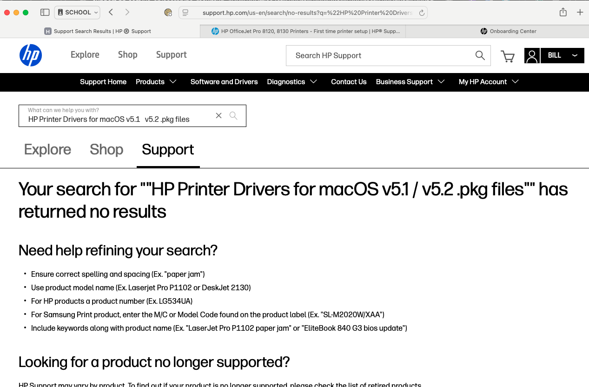Select the large Shop tab in results

pyautogui.click(x=106, y=150)
